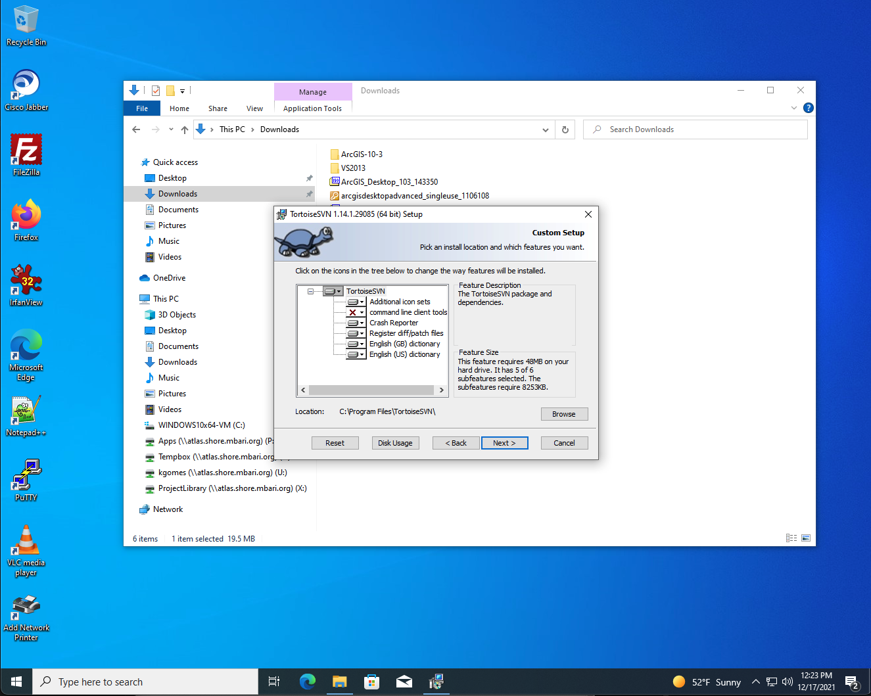Open Recycle Bin desktop icon

[26, 26]
